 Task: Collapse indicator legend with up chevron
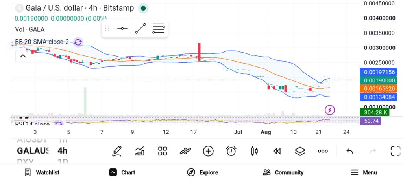click(x=23, y=56)
